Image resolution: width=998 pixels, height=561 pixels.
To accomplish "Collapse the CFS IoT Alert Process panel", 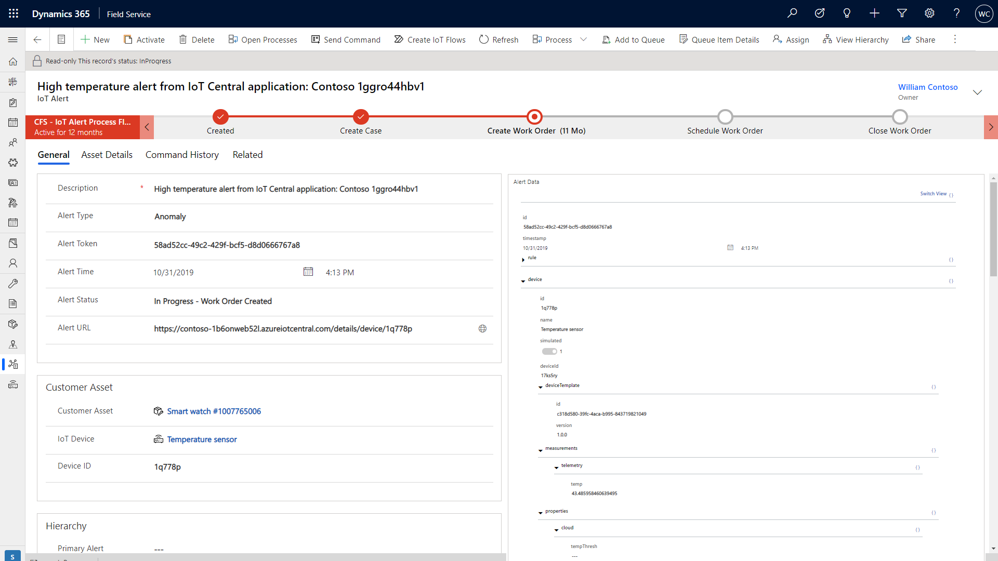I will tap(146, 126).
